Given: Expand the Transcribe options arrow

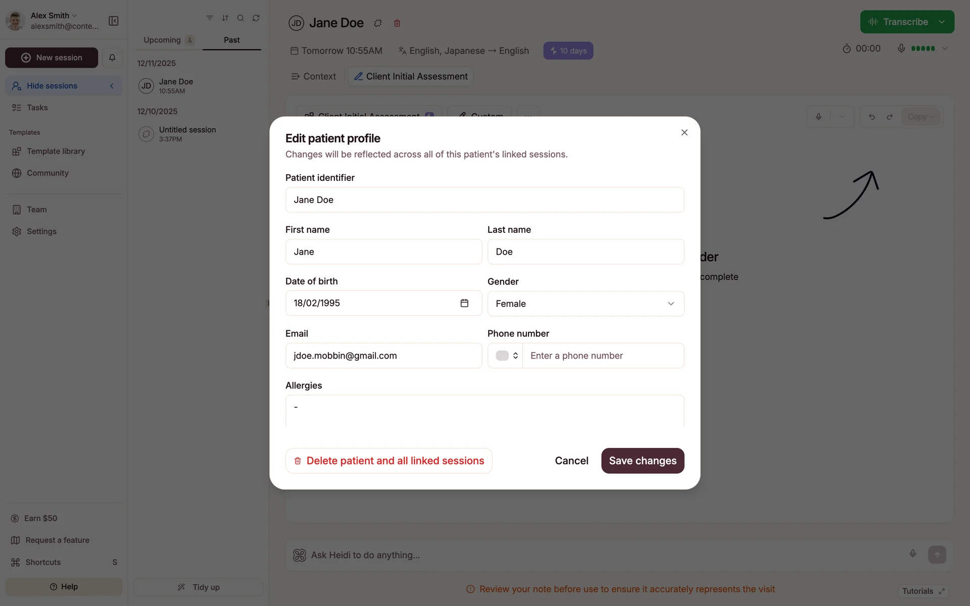Looking at the screenshot, I should 942,22.
